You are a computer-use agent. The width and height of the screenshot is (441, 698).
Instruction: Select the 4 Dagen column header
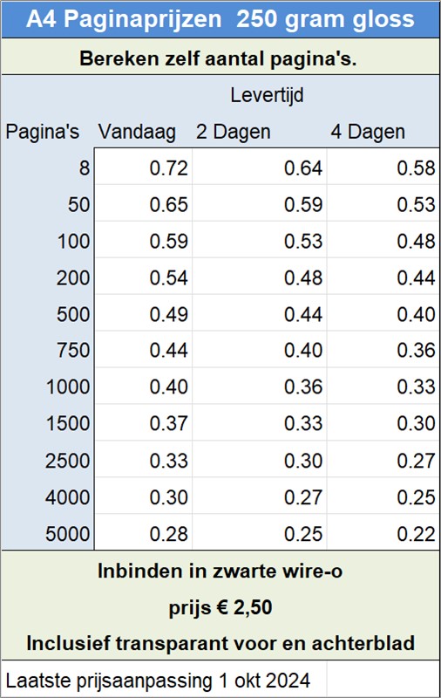coord(368,132)
